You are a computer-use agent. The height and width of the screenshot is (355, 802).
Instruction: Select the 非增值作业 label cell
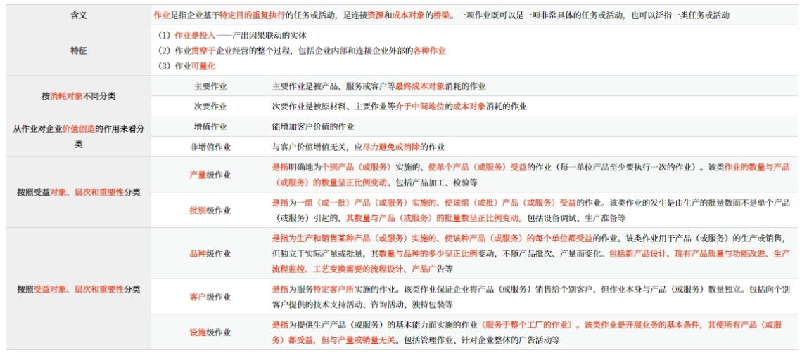pyautogui.click(x=210, y=147)
